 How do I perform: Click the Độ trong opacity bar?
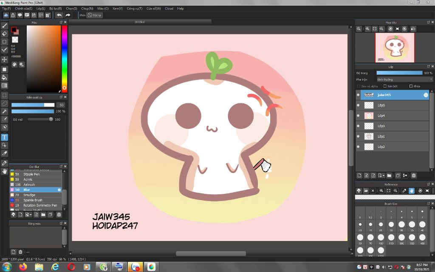tap(399, 73)
